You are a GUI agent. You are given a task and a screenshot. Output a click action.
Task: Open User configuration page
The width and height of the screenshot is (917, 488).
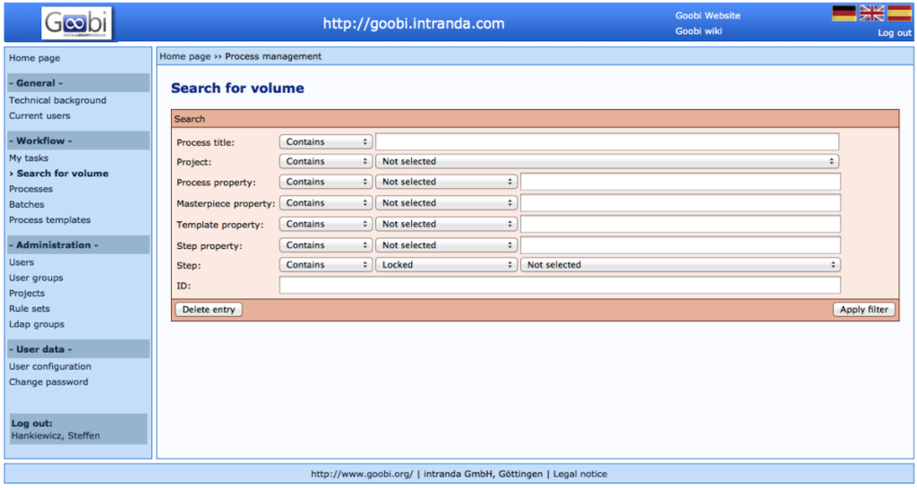point(50,366)
